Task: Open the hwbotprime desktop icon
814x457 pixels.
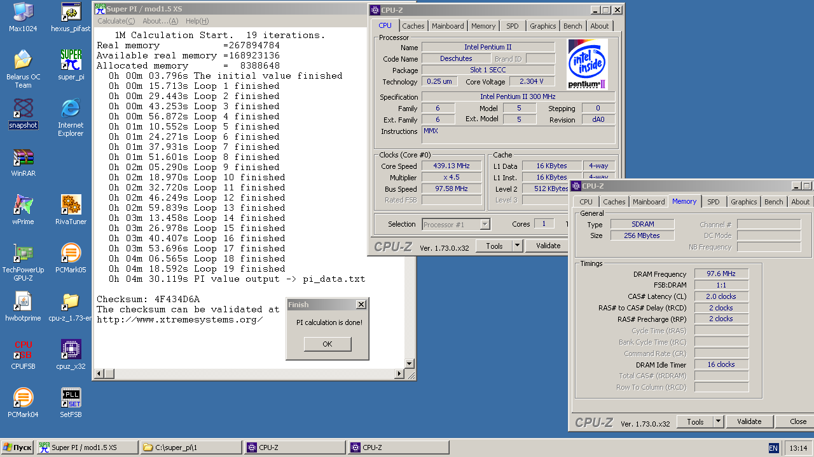Action: tap(23, 301)
